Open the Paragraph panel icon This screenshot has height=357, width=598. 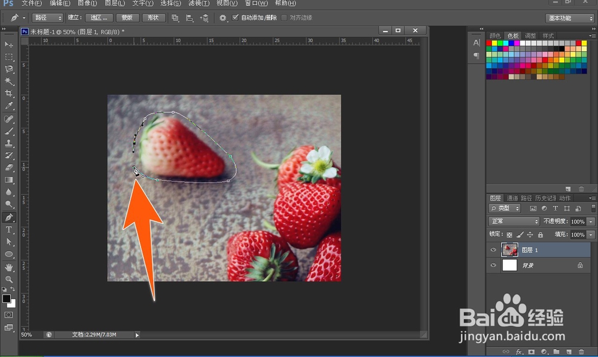[x=477, y=56]
